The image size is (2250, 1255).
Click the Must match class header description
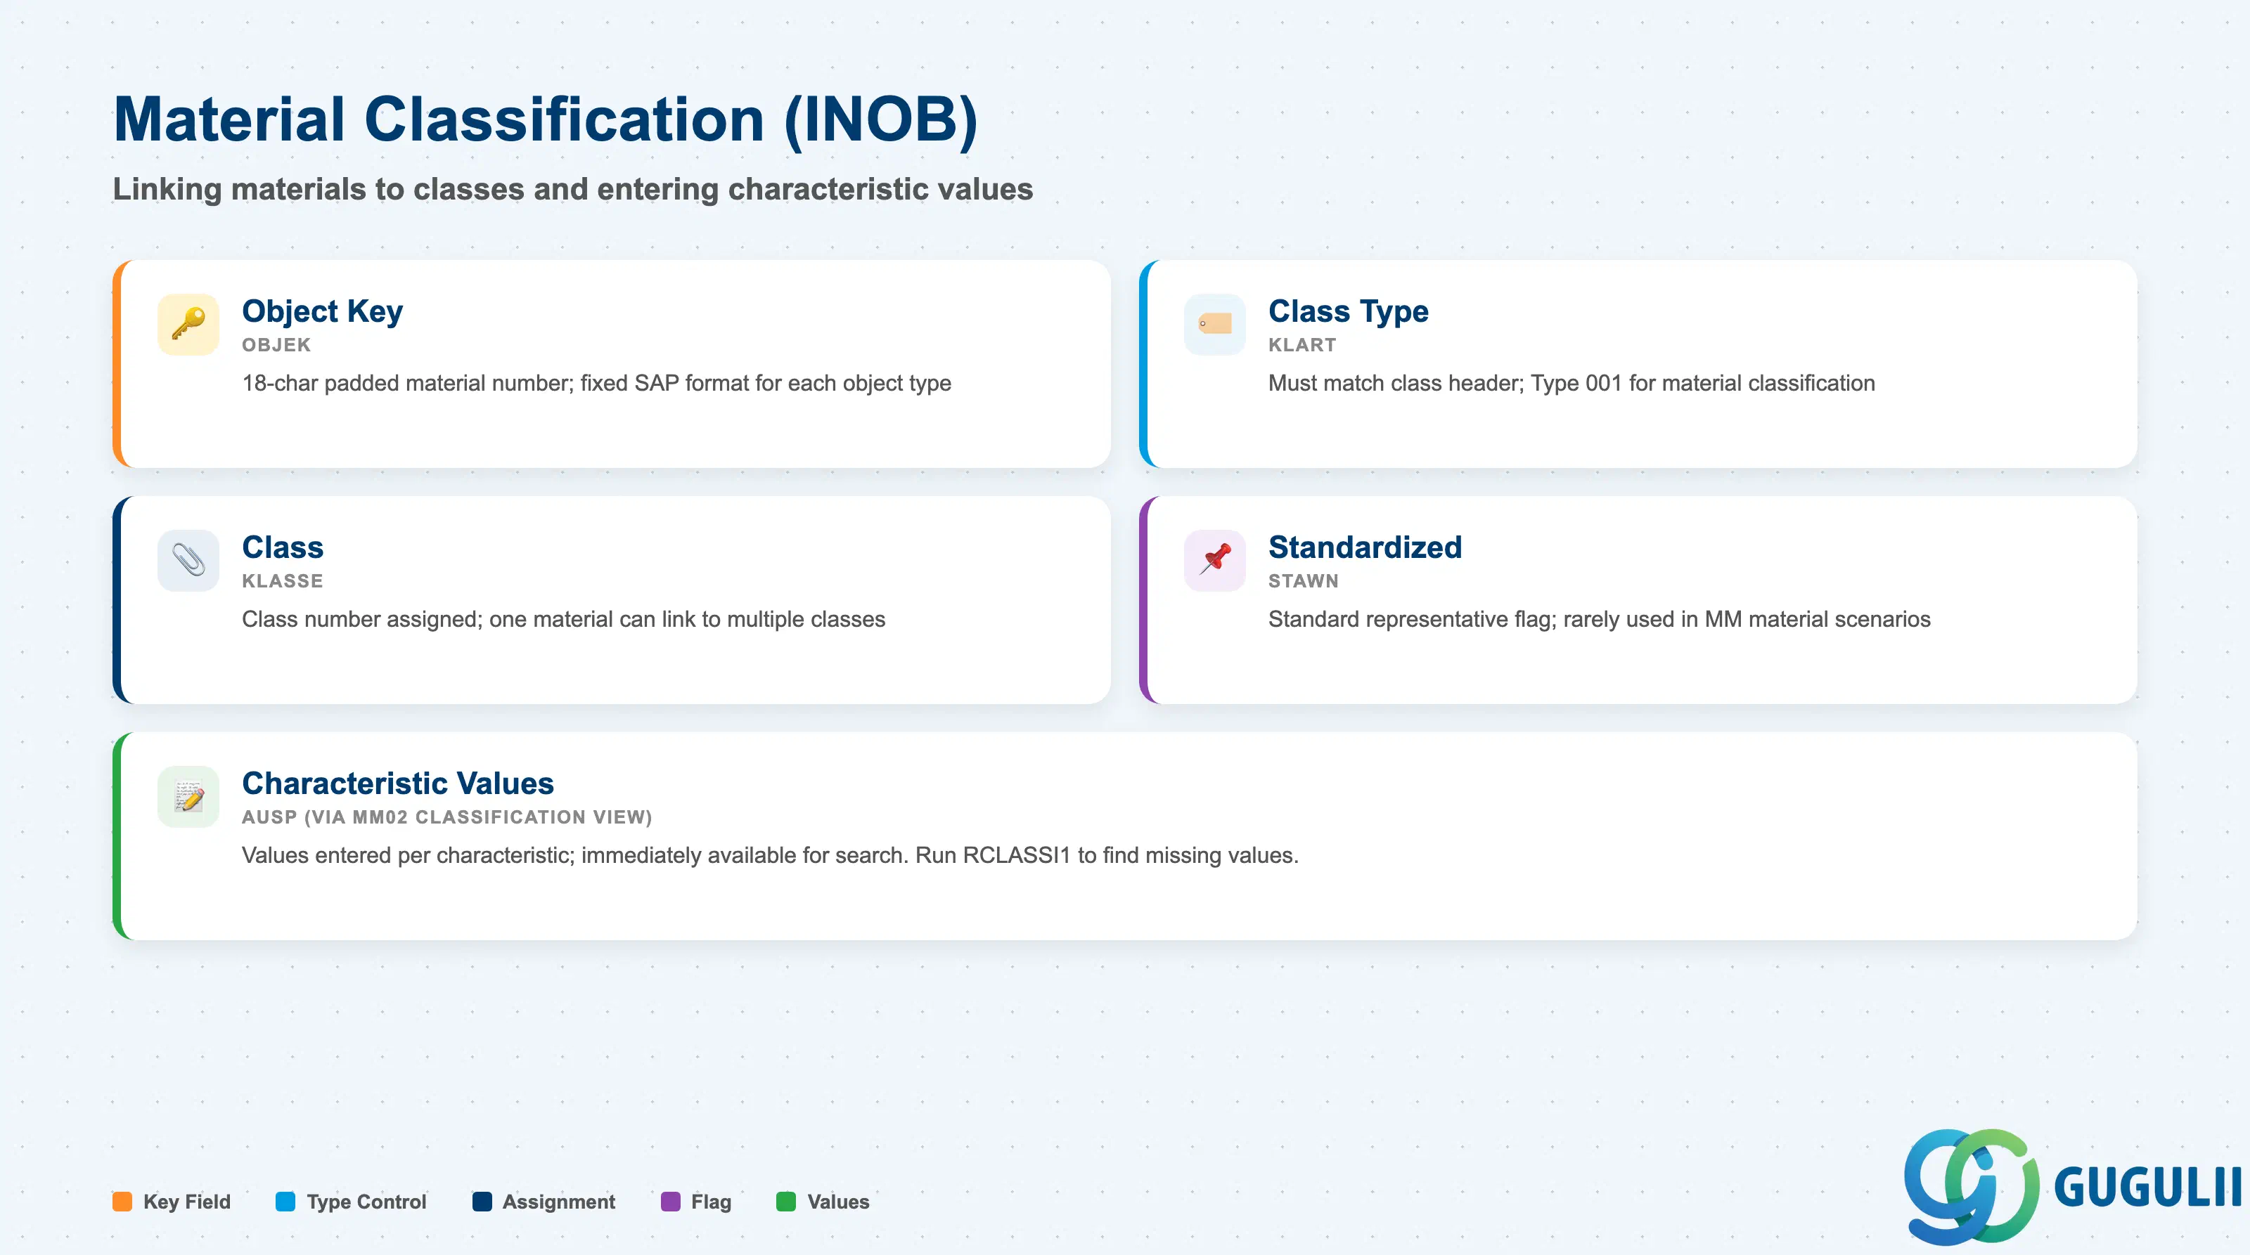tap(1571, 383)
